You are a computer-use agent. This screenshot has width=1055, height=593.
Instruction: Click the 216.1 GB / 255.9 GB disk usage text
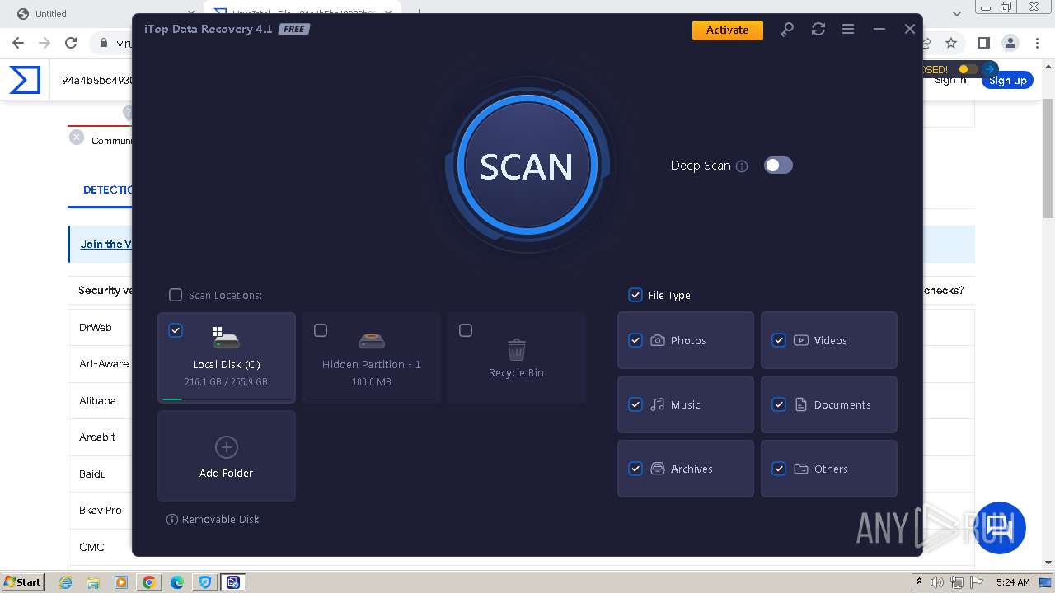click(x=226, y=382)
